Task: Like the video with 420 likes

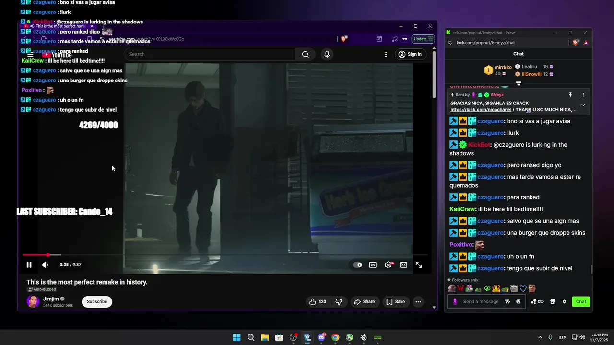Action: pos(318,301)
